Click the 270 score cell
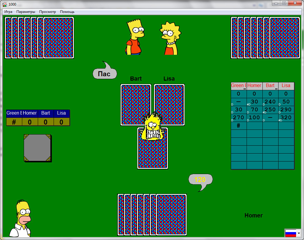Image resolution: width=304 pixels, height=240 pixels. [x=239, y=118]
